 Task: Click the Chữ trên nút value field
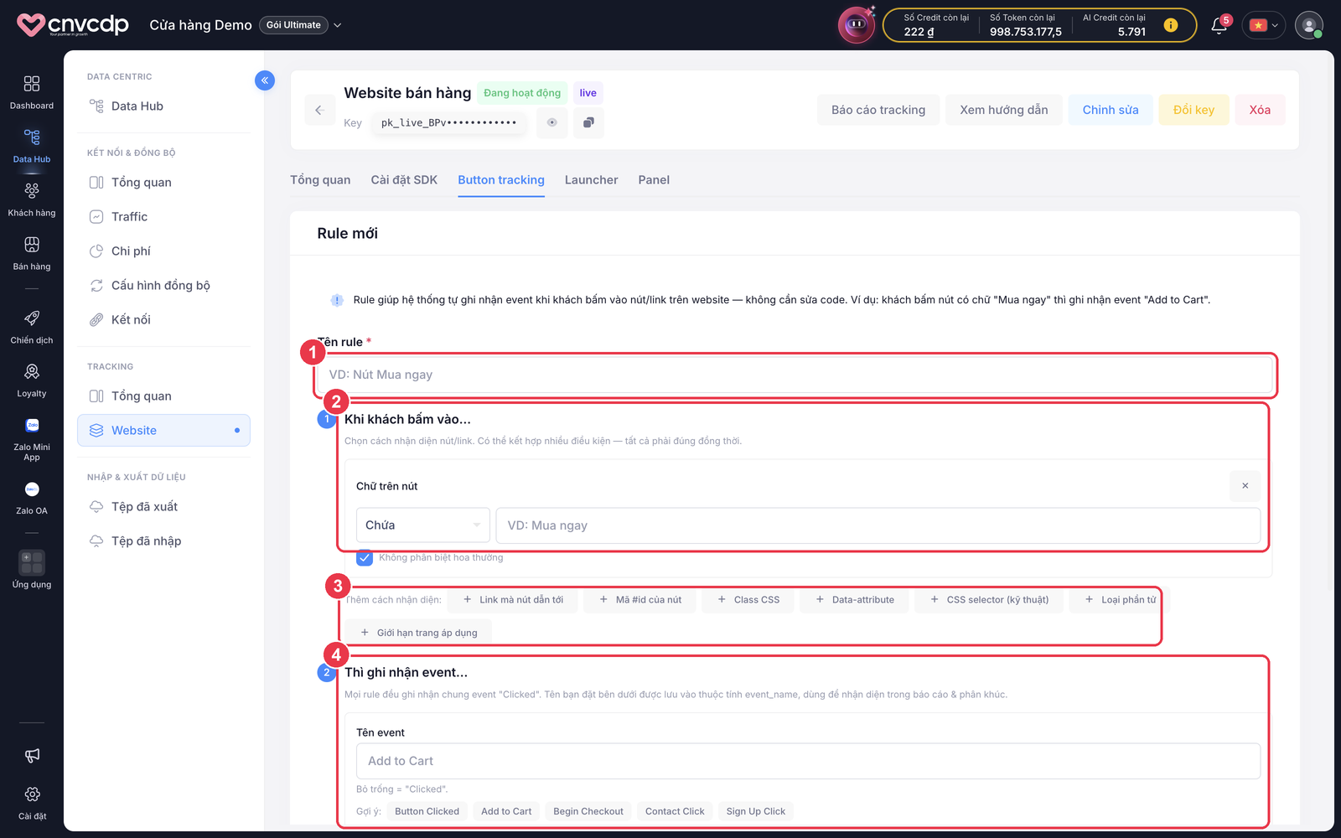(878, 525)
